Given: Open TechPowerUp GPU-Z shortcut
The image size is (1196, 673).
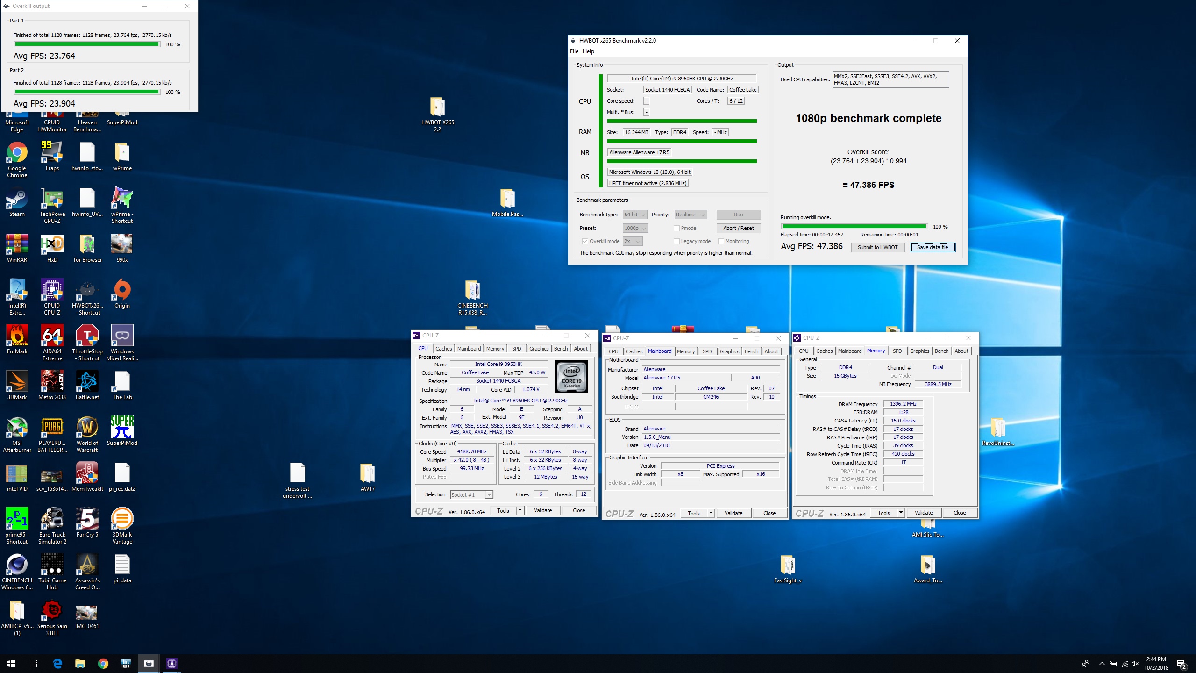Looking at the screenshot, I should 52,206.
